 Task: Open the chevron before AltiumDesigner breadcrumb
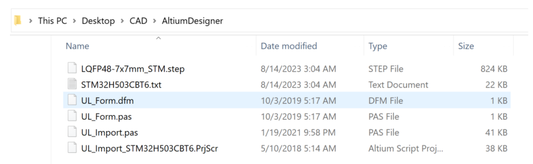[x=155, y=21]
